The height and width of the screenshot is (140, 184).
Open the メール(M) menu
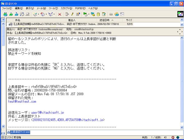(41, 8)
